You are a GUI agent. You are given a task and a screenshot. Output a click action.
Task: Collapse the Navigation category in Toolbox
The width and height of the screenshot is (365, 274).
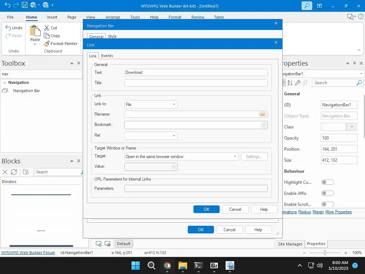click(4, 82)
